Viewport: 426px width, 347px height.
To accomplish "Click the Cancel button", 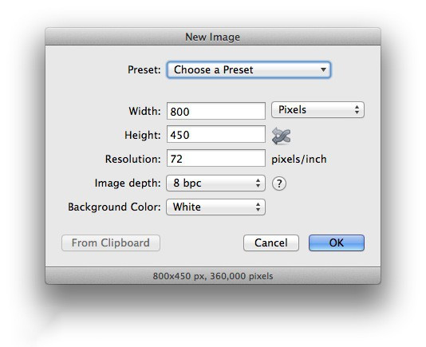I will pyautogui.click(x=271, y=243).
